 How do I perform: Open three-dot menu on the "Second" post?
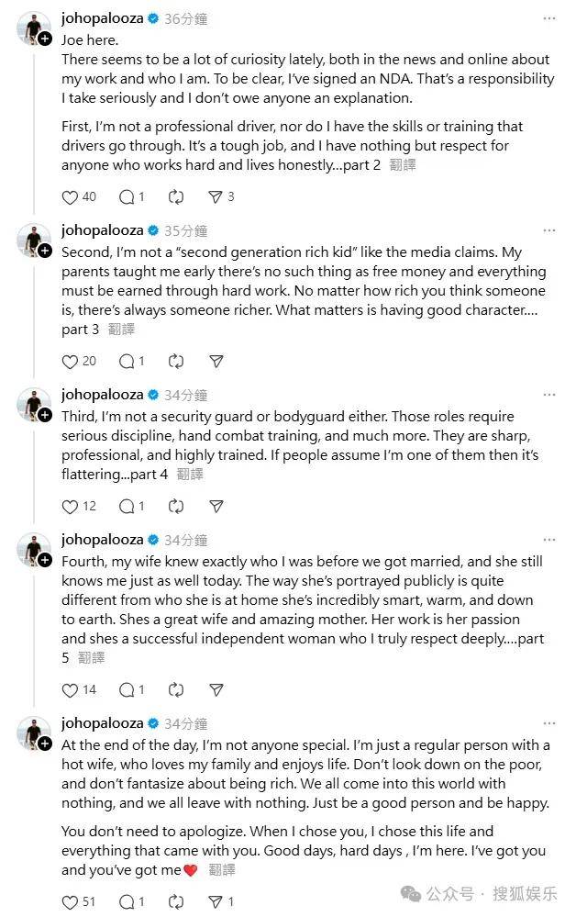[x=548, y=230]
